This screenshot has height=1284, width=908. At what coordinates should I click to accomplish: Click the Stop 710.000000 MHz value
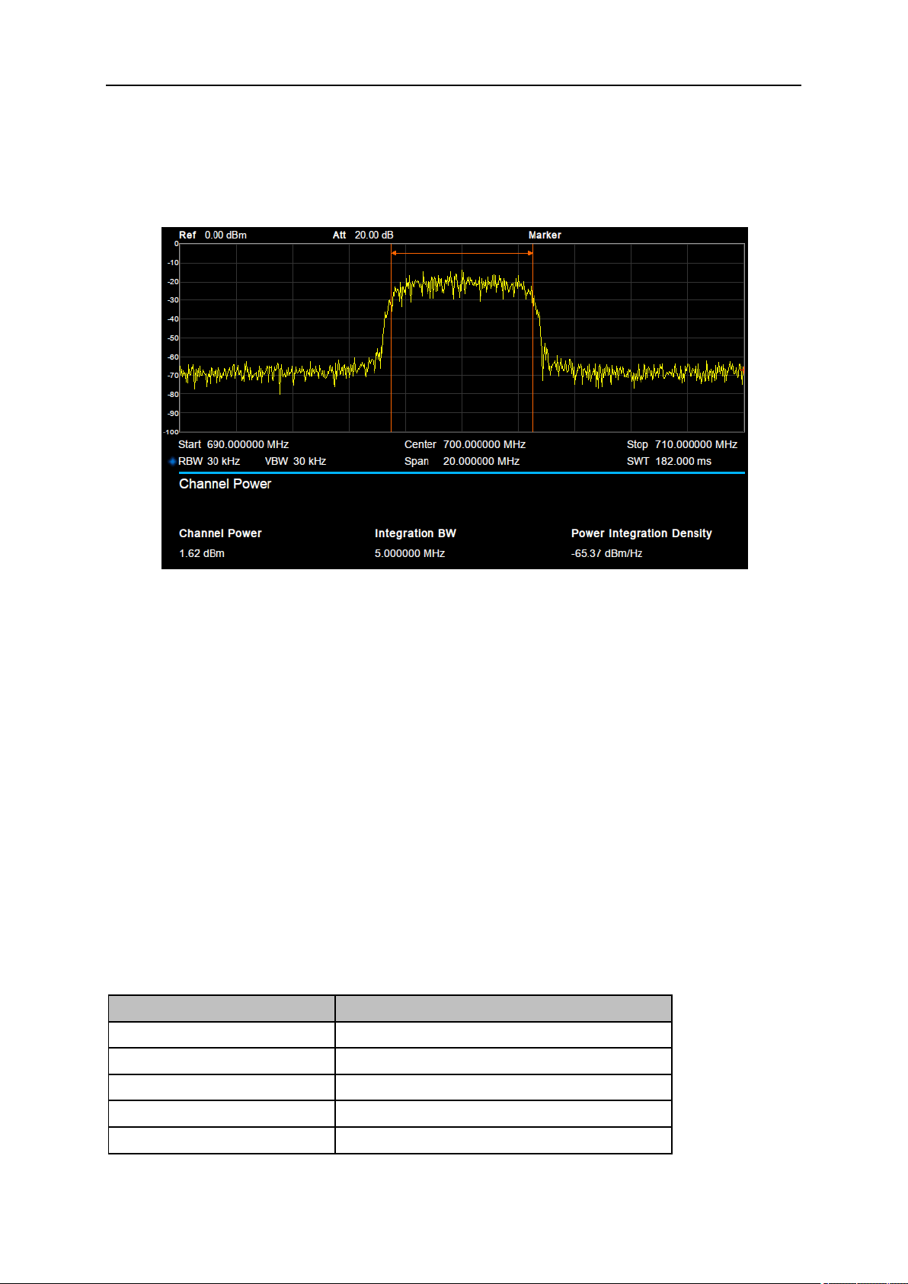coord(682,444)
